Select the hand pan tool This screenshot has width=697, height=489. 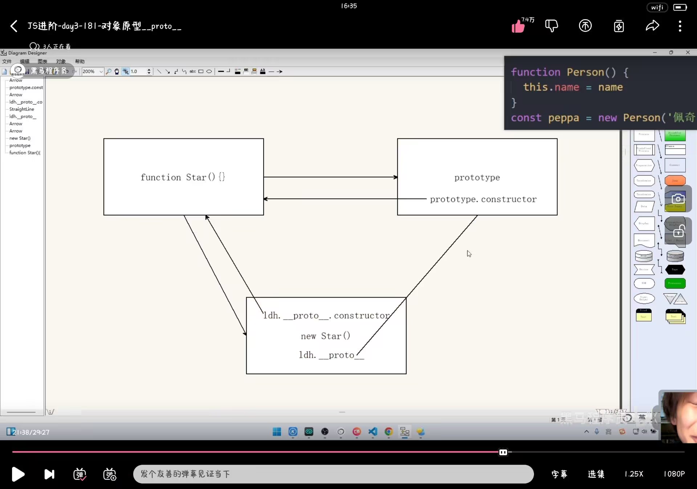(x=117, y=71)
